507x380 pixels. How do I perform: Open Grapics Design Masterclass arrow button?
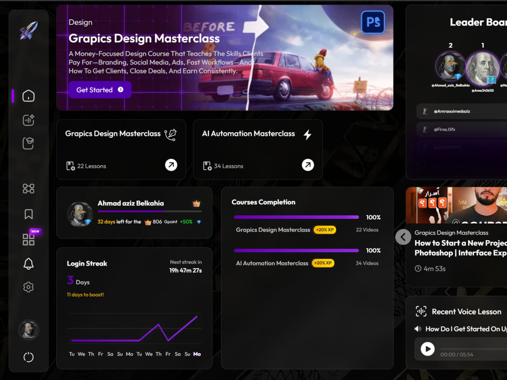click(171, 165)
